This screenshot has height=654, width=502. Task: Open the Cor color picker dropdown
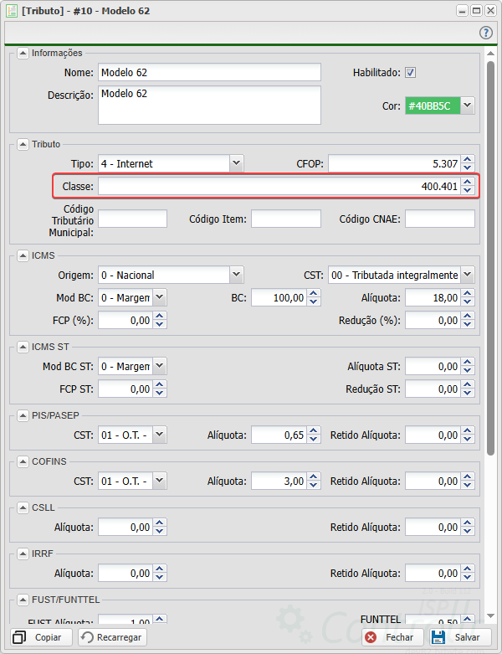tap(468, 106)
